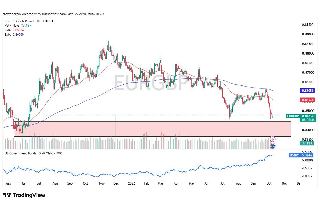Click the 0.85000 price axis value

(308, 111)
